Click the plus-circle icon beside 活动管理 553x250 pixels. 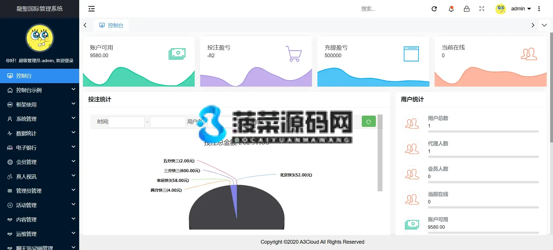coord(10,205)
